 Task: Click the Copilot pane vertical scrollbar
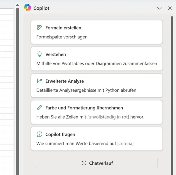point(172,83)
